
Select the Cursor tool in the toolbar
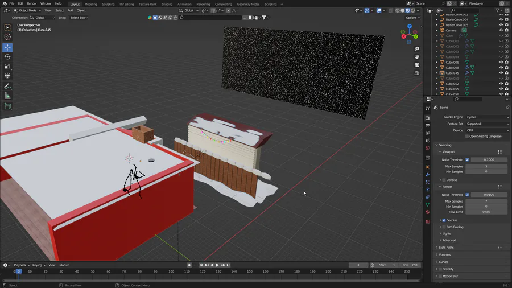[x=7, y=37]
